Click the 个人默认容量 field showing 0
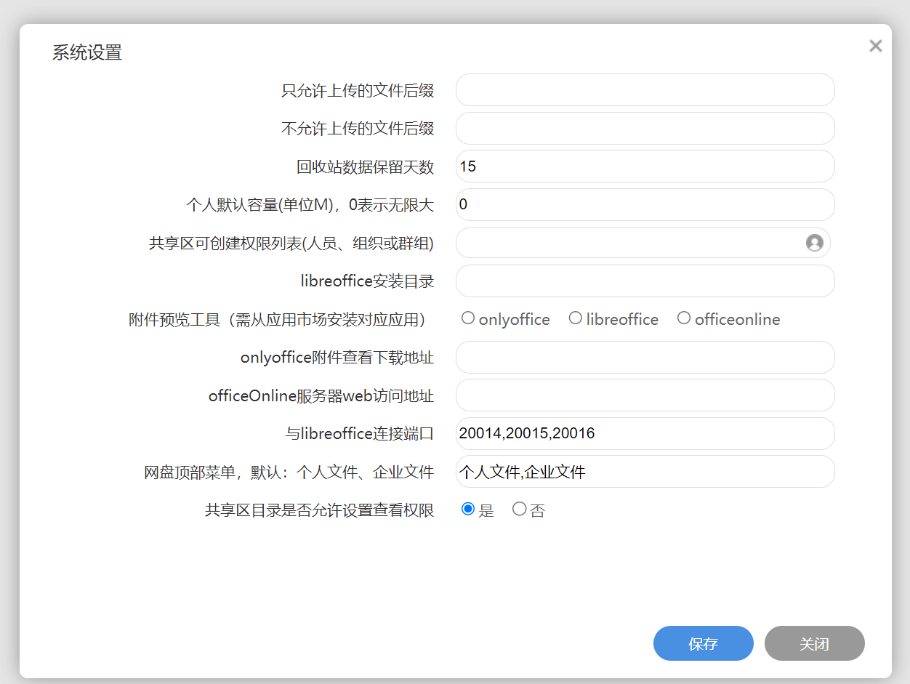 click(645, 204)
